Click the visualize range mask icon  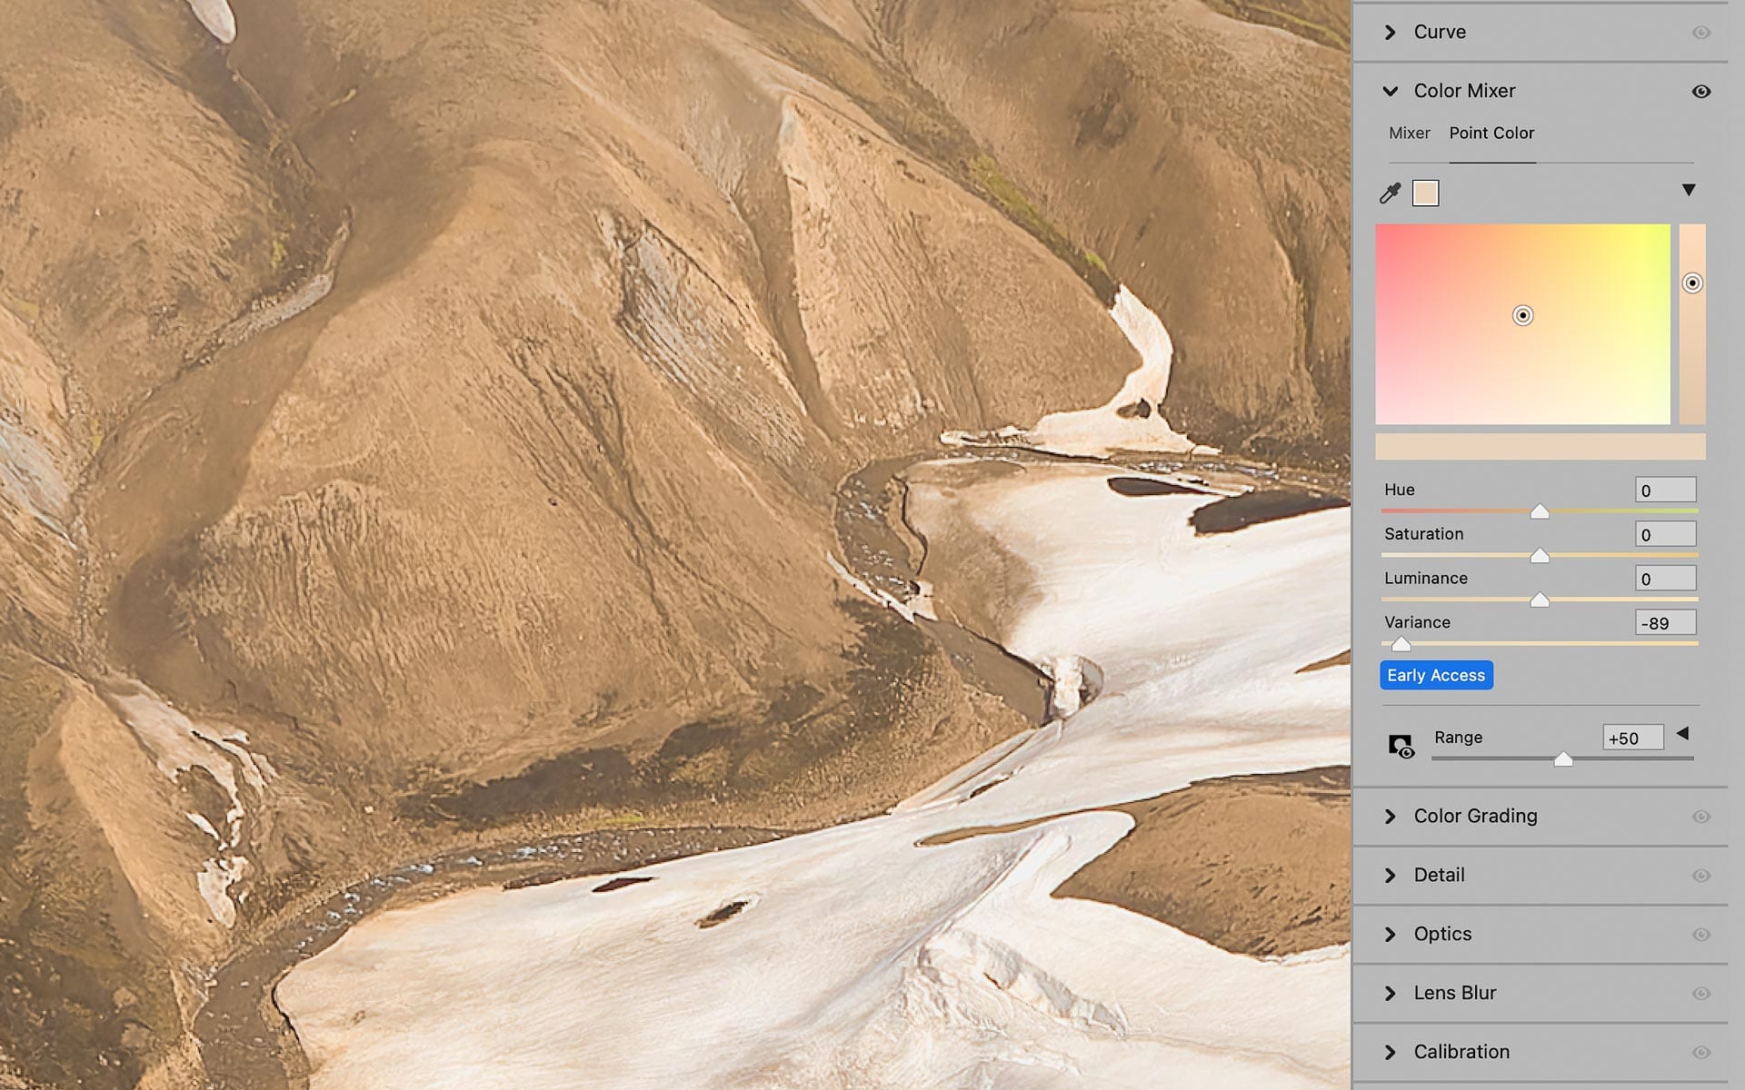(x=1401, y=747)
